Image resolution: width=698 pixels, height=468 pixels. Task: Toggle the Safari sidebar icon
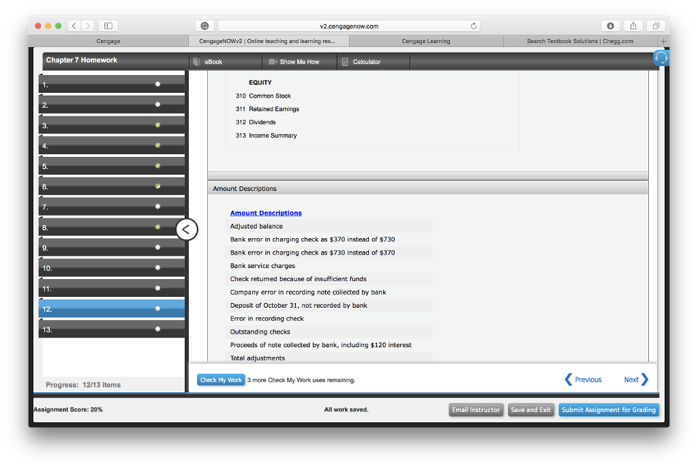tap(108, 26)
